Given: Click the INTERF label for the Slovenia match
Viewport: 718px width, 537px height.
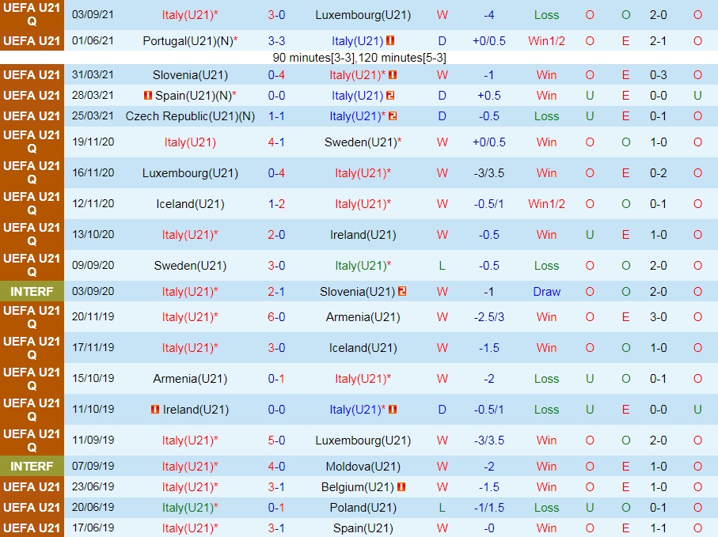Looking at the screenshot, I should click(32, 292).
